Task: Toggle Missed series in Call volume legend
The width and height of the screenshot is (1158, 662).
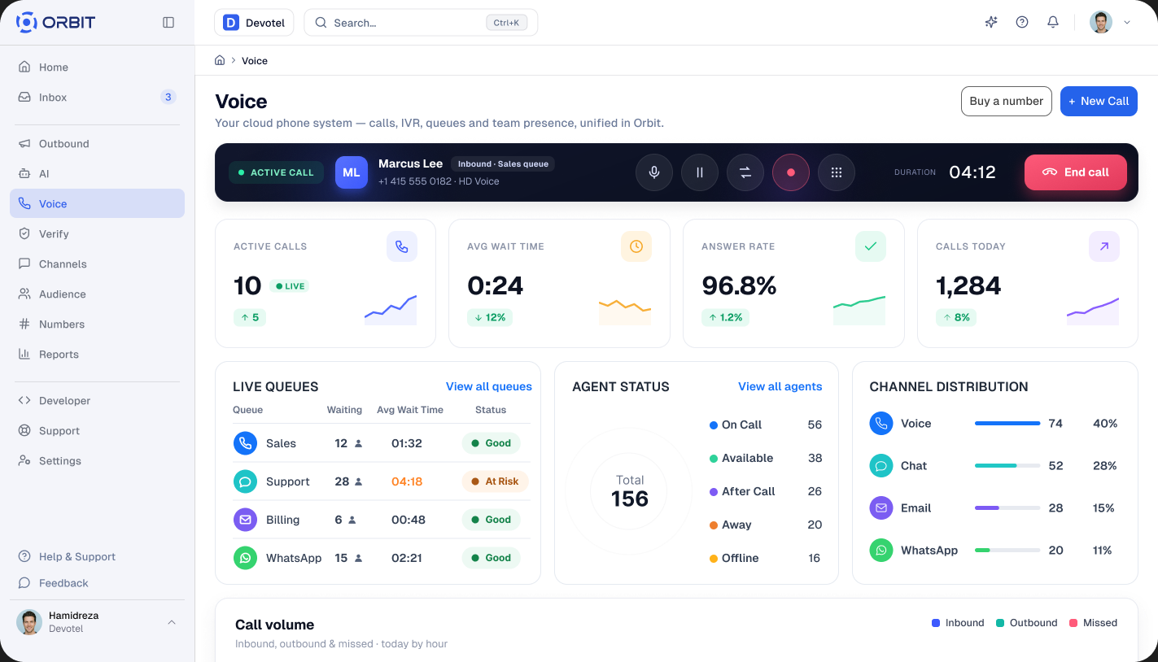Action: (x=1094, y=623)
